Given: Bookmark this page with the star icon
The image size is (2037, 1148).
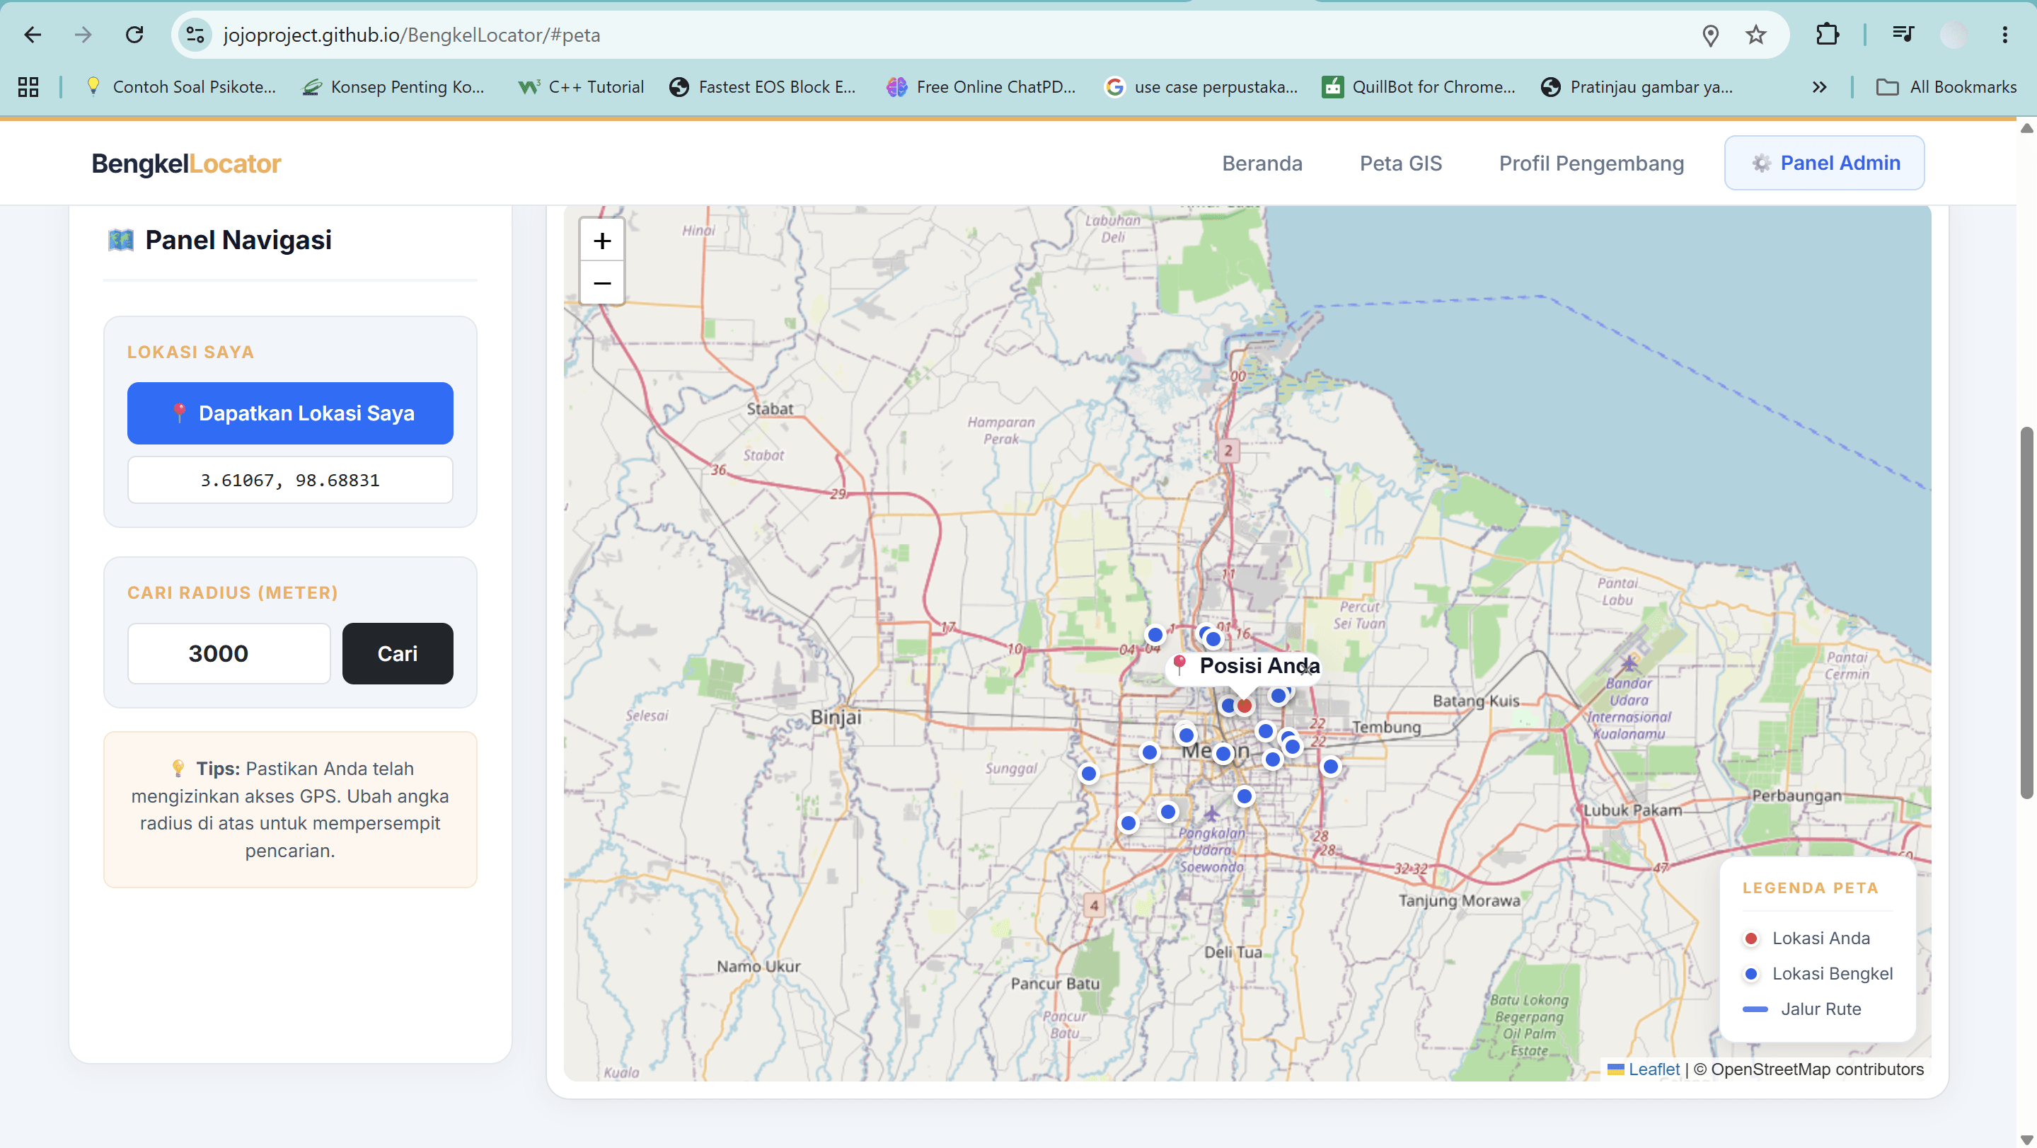Looking at the screenshot, I should (x=1755, y=35).
